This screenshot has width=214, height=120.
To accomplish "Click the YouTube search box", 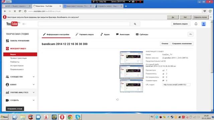I will click(x=84, y=24).
